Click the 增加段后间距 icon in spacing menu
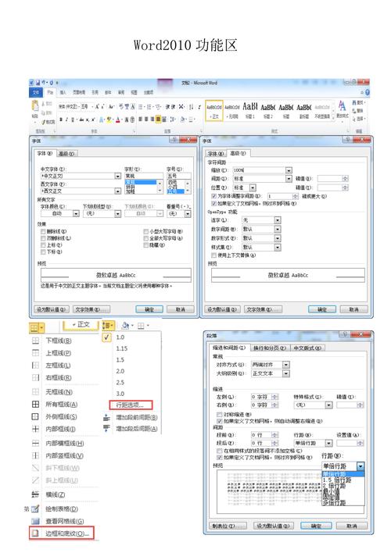Image resolution: width=391 pixels, height=553 pixels. (x=106, y=428)
